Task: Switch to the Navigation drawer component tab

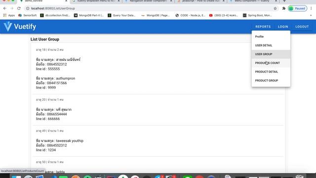Action: 148,1
